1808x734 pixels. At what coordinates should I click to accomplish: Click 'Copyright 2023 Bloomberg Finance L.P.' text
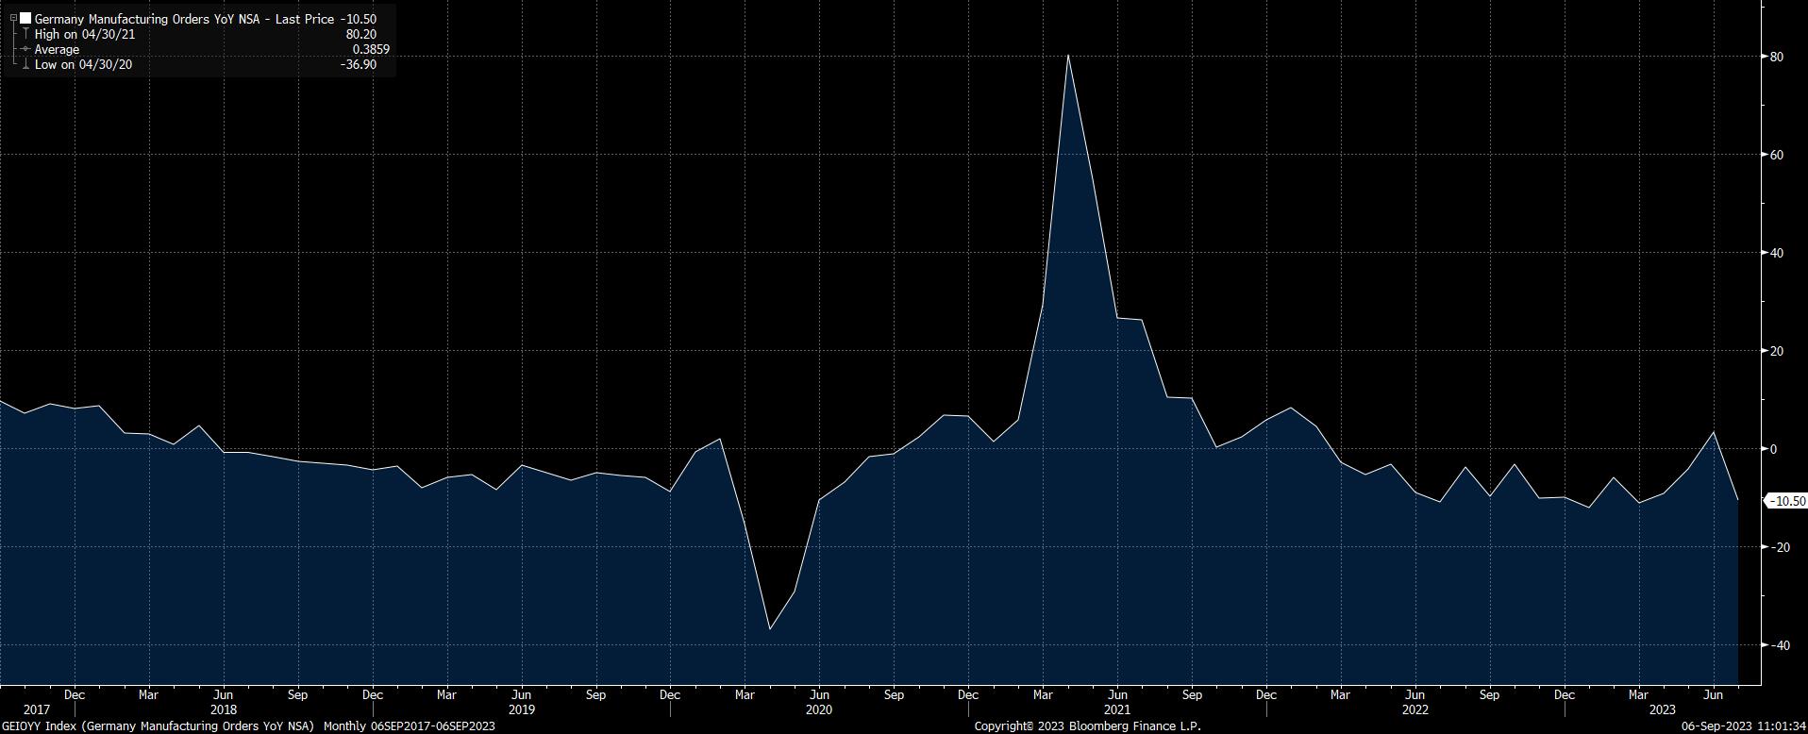[1087, 726]
